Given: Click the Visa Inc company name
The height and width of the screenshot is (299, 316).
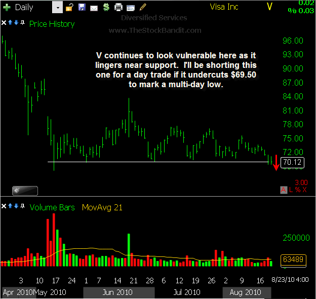Looking at the screenshot, I should click(x=224, y=7).
